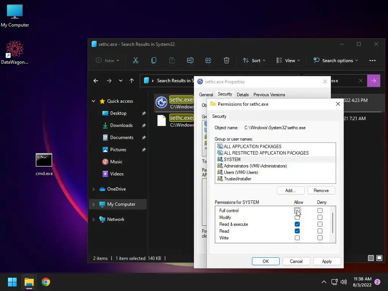Open the Search options dropdown

336,60
